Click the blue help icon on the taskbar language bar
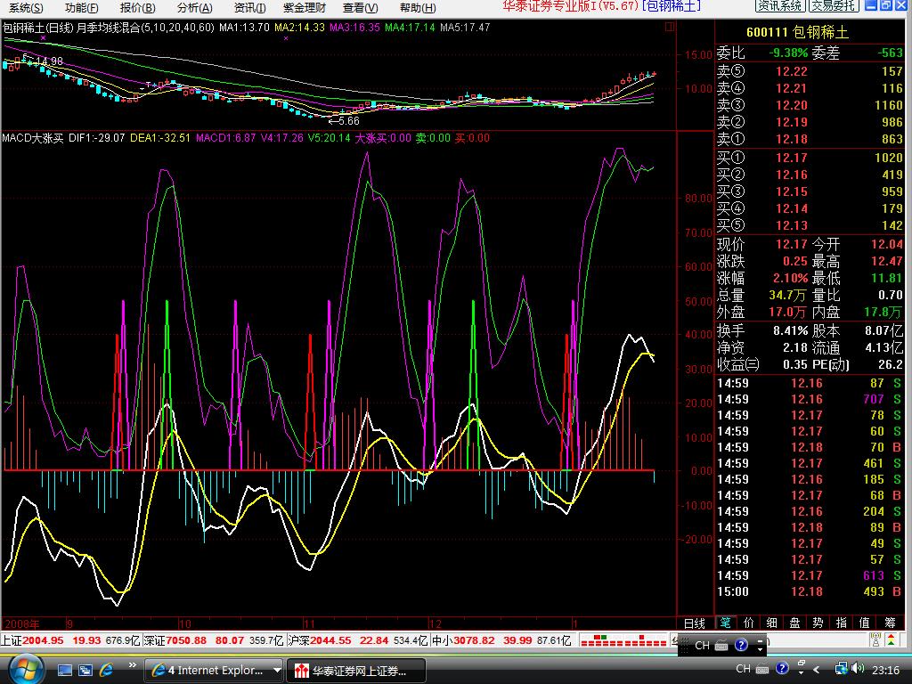 coord(782,669)
